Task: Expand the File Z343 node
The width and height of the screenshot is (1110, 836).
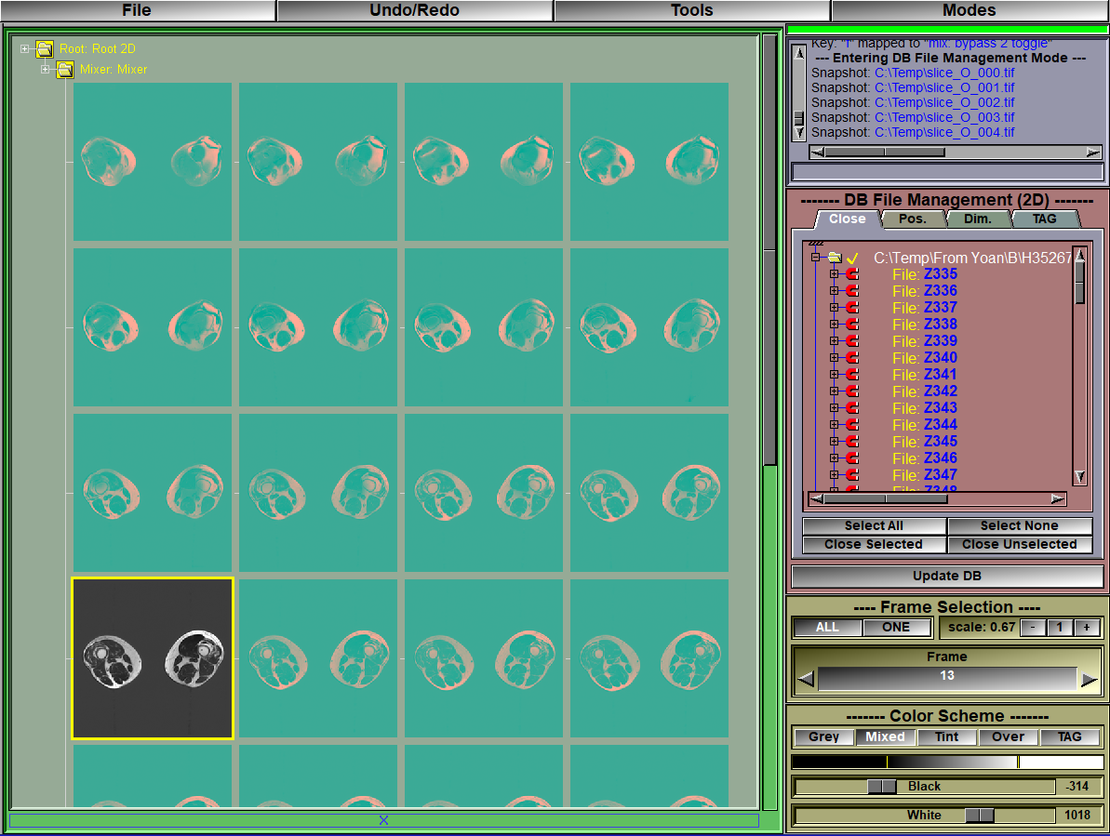Action: (834, 408)
